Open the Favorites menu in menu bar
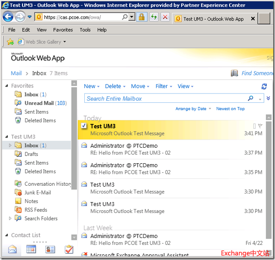 pos(63,30)
